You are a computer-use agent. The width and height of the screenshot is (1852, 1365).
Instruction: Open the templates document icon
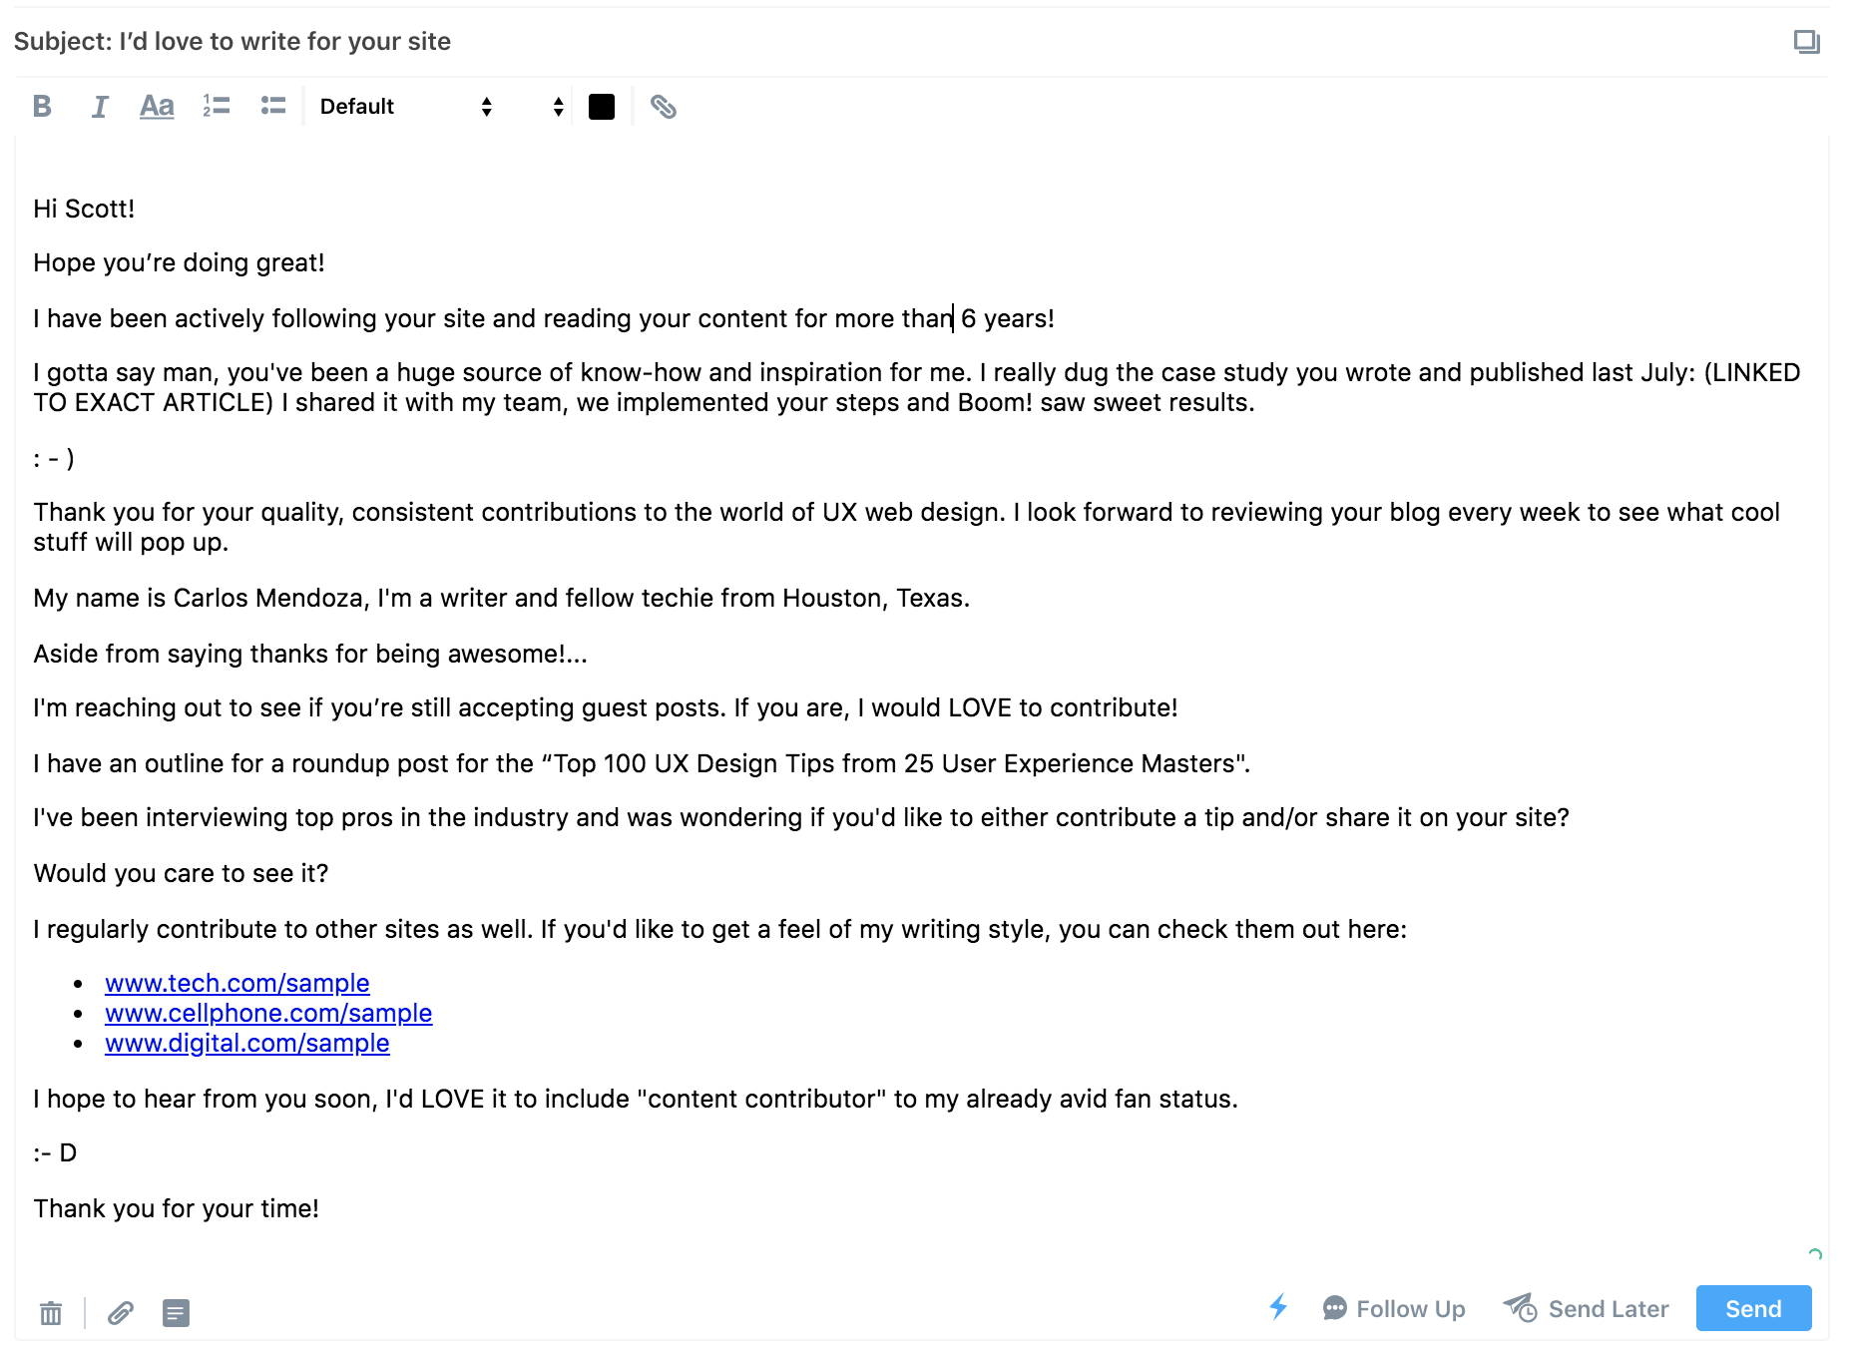[x=176, y=1313]
